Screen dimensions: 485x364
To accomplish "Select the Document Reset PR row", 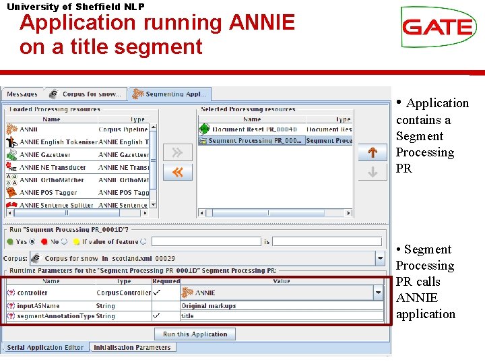I will tap(276, 129).
